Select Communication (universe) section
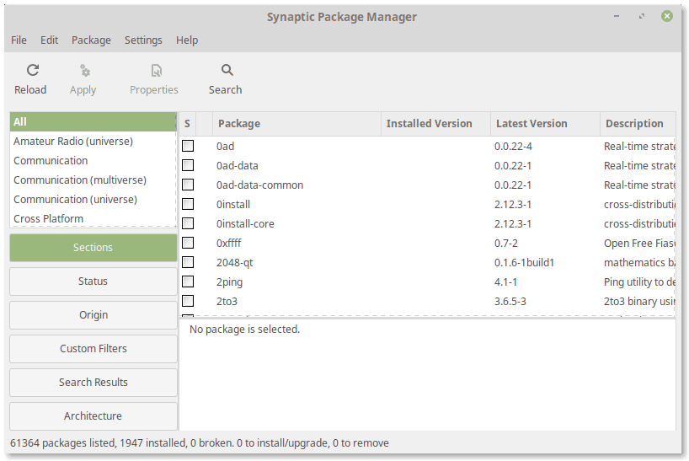Viewport: 689px width, 461px height. (x=93, y=199)
